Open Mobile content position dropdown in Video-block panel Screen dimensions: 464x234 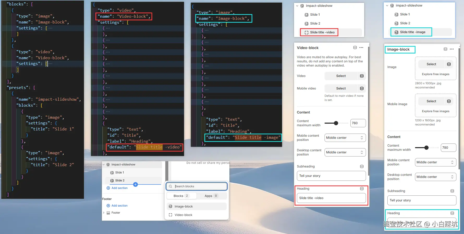tap(345, 138)
